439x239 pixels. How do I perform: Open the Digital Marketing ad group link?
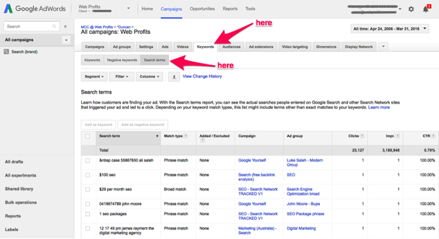[x=301, y=228]
